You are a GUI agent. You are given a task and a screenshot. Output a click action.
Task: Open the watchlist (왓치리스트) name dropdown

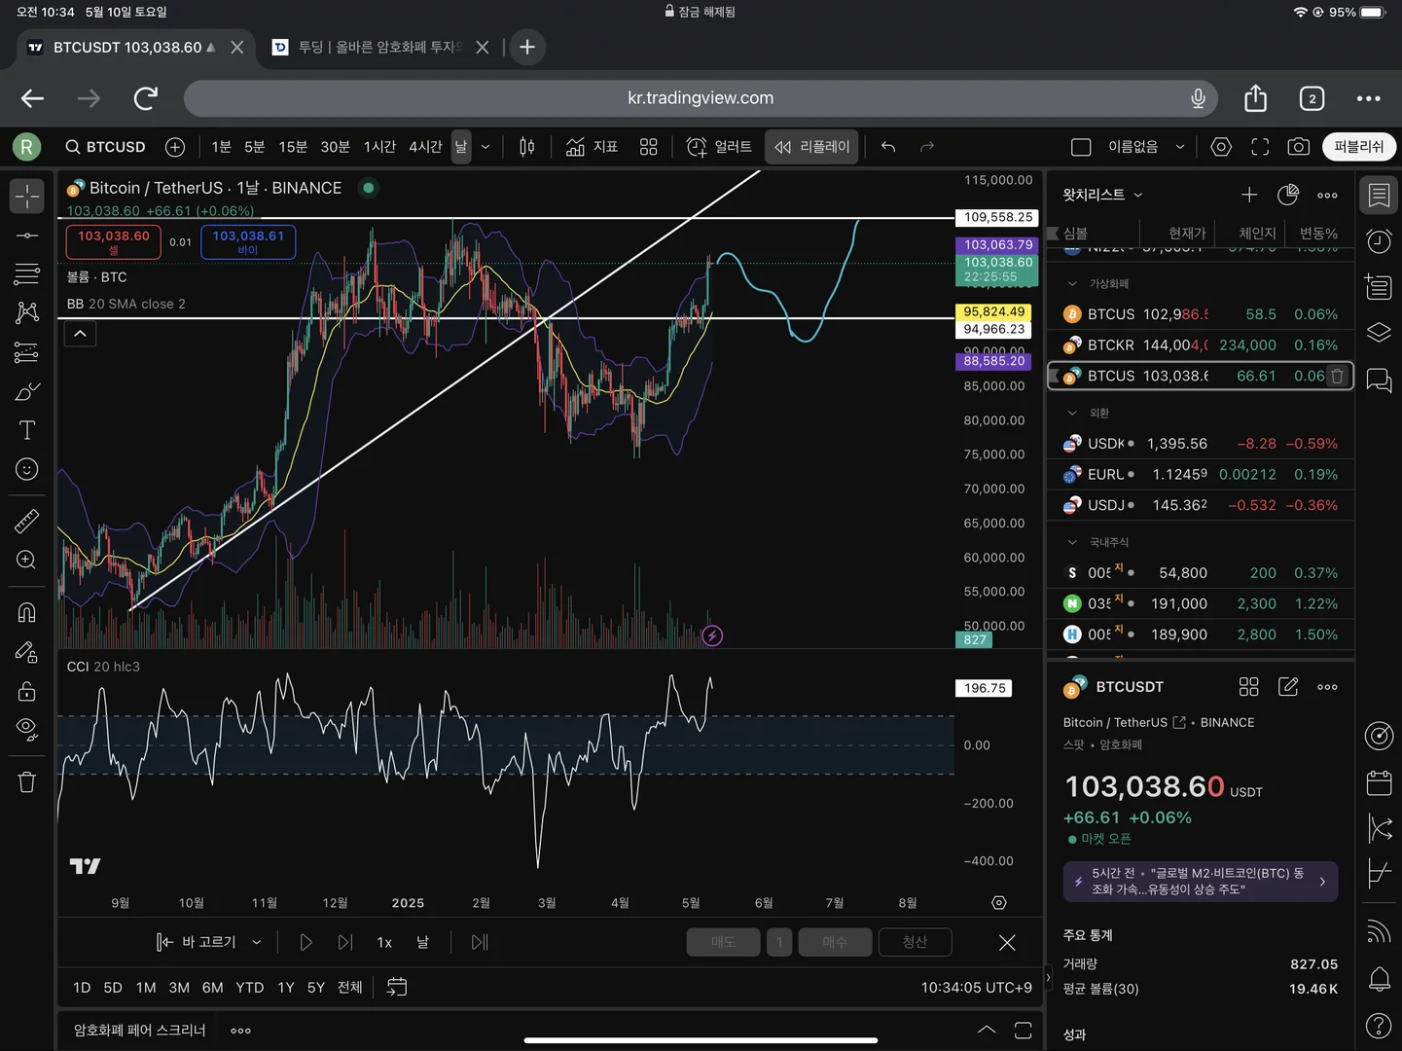[1103, 195]
